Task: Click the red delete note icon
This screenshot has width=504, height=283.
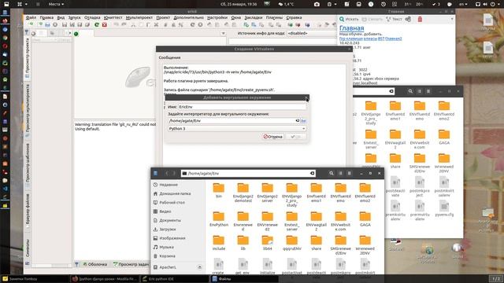Action: (420, 19)
